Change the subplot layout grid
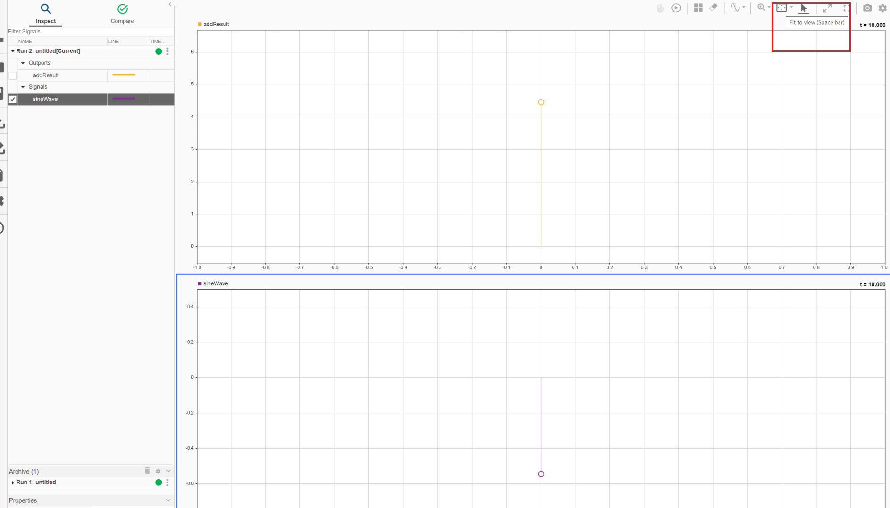890x508 pixels. pyautogui.click(x=699, y=8)
